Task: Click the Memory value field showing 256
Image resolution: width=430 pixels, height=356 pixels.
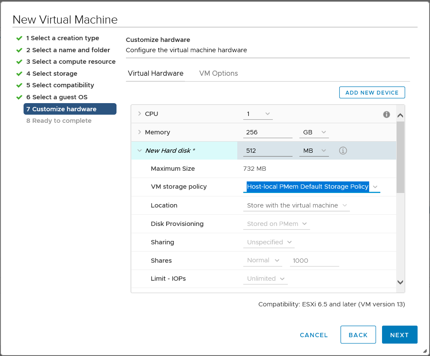Action: point(268,132)
